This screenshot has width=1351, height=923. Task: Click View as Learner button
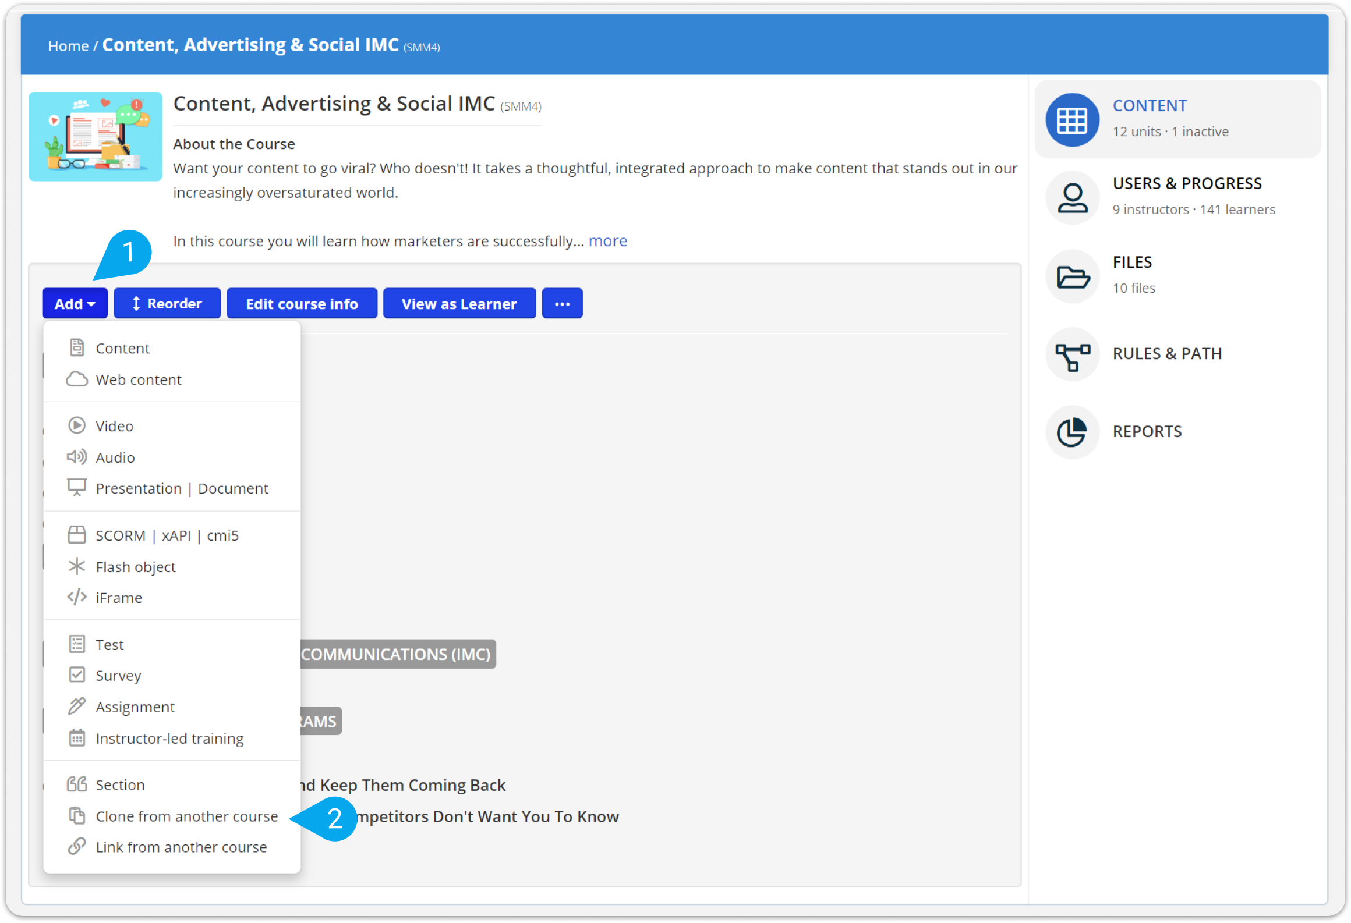[459, 303]
